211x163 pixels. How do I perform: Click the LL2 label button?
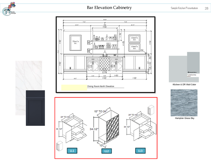pos(107,151)
